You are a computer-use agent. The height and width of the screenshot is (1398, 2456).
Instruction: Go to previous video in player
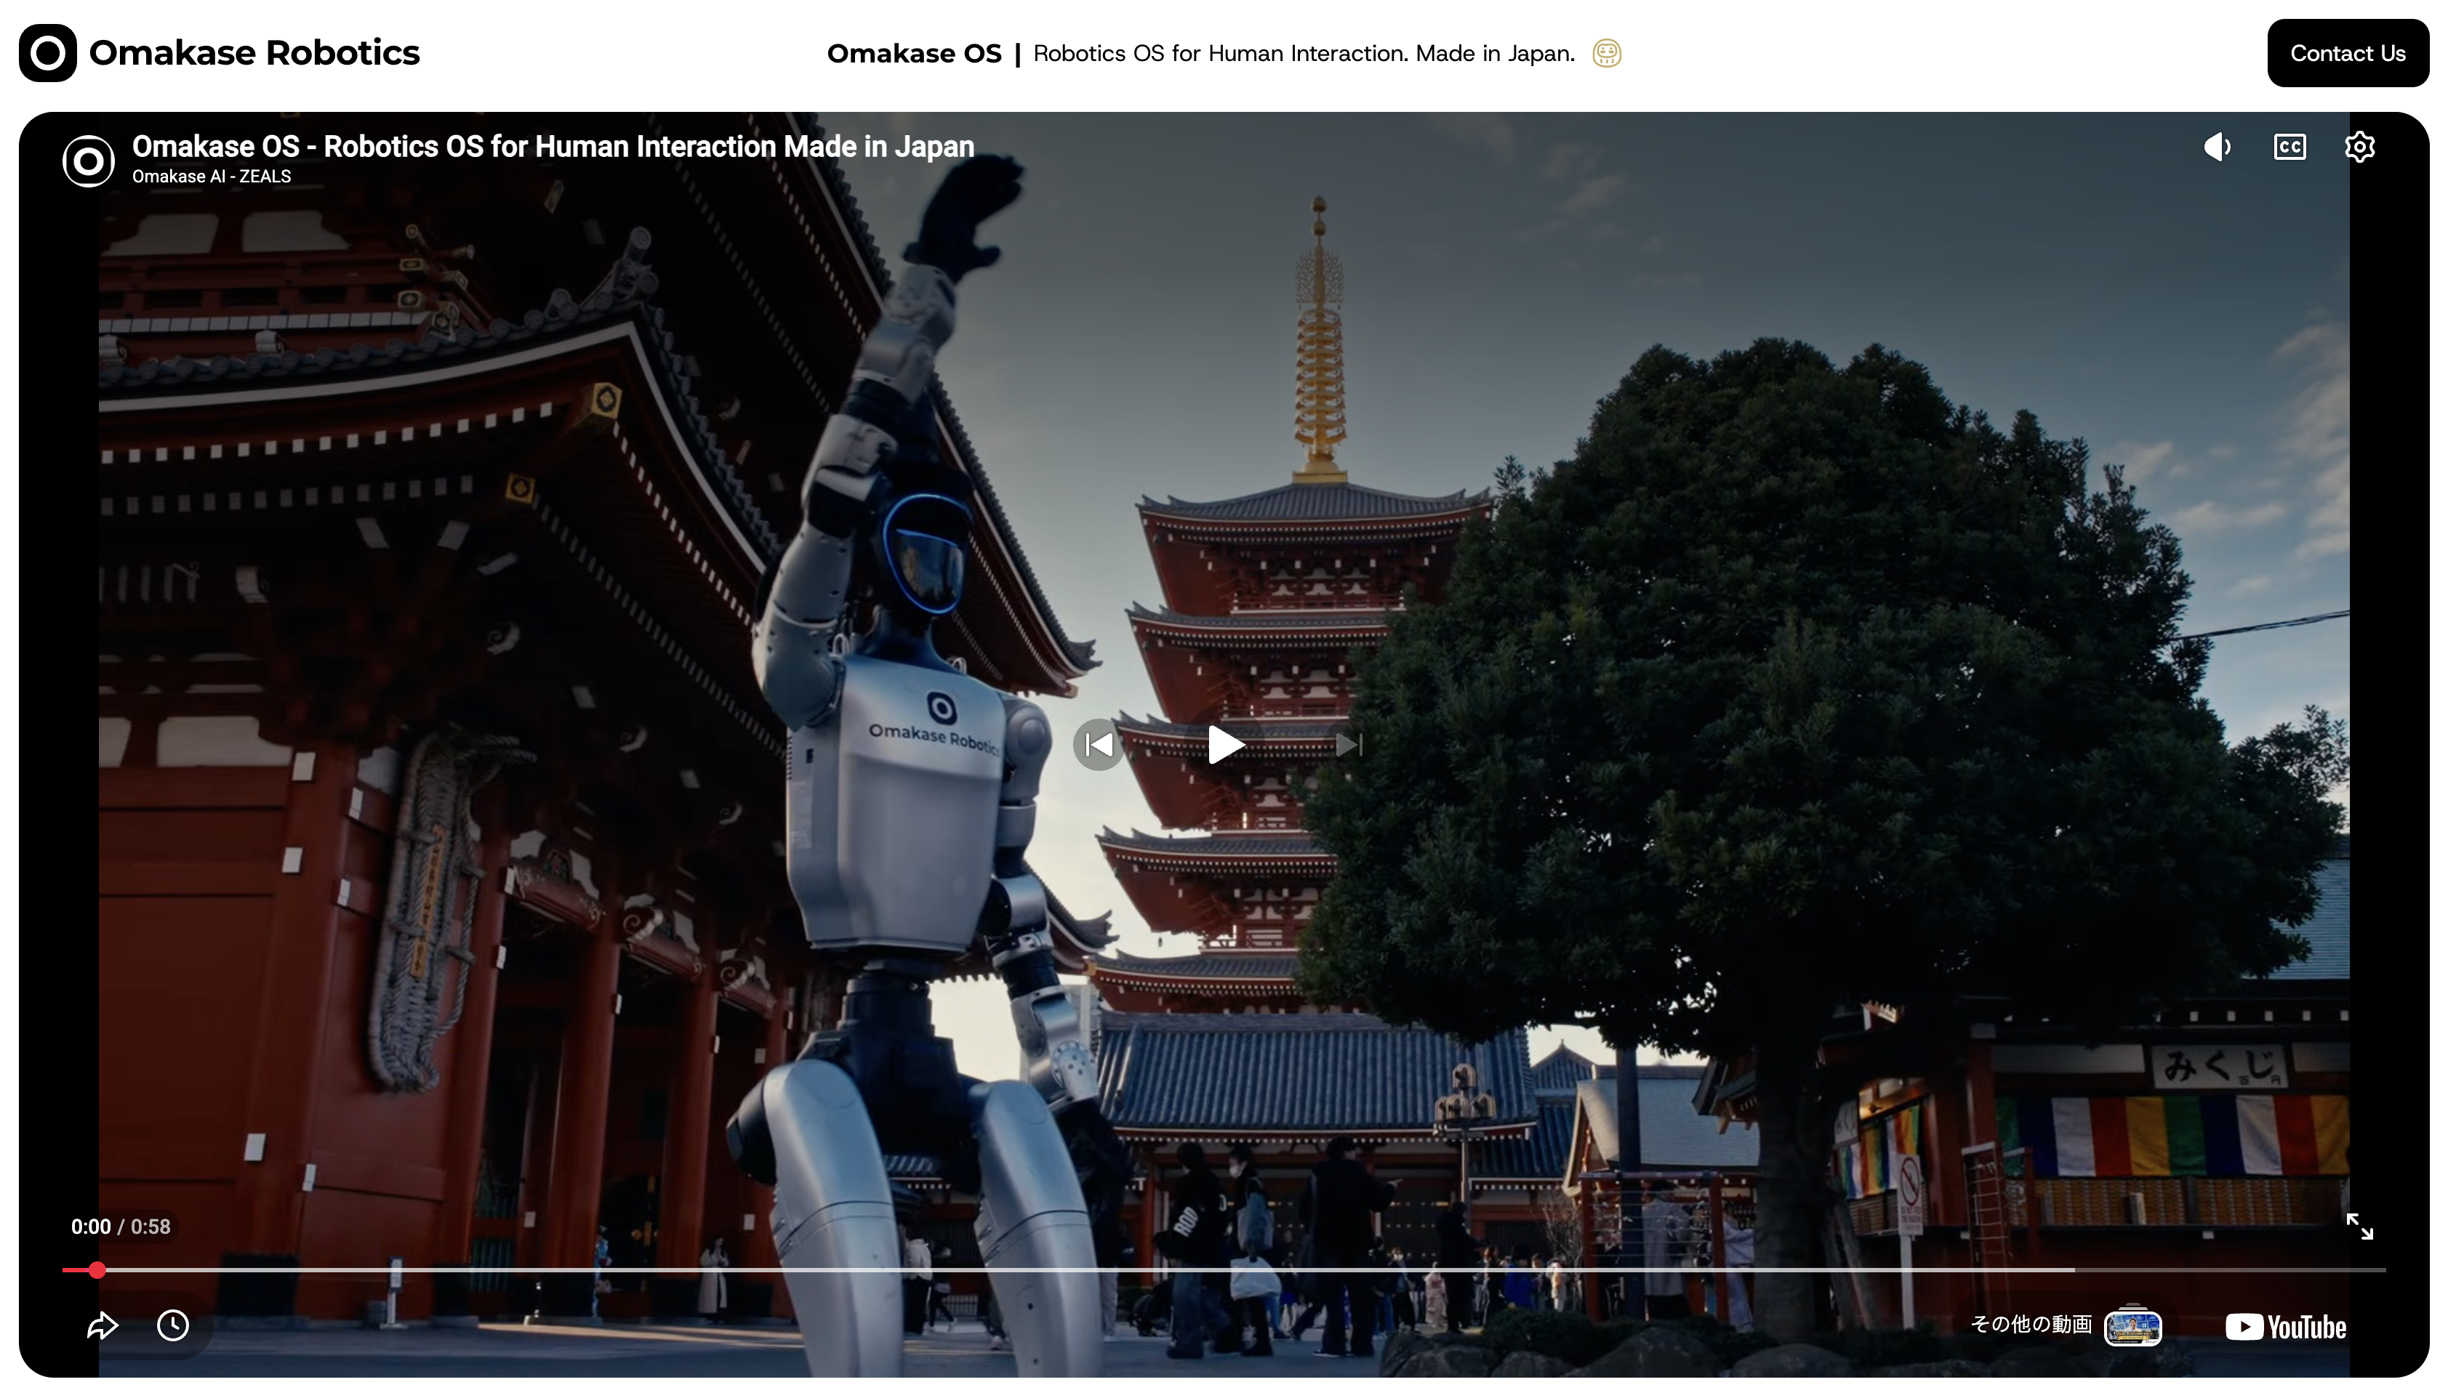(x=1099, y=744)
